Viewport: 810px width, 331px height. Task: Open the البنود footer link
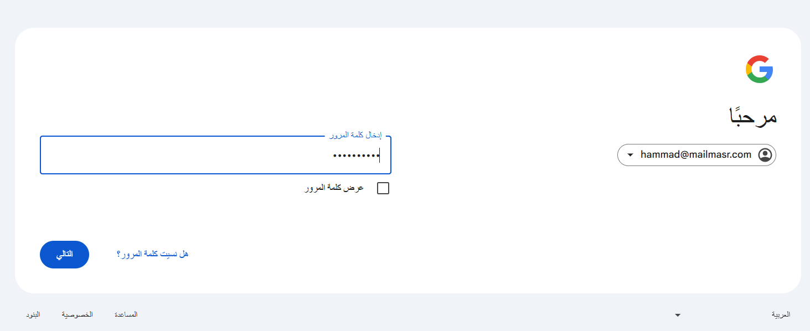33,314
